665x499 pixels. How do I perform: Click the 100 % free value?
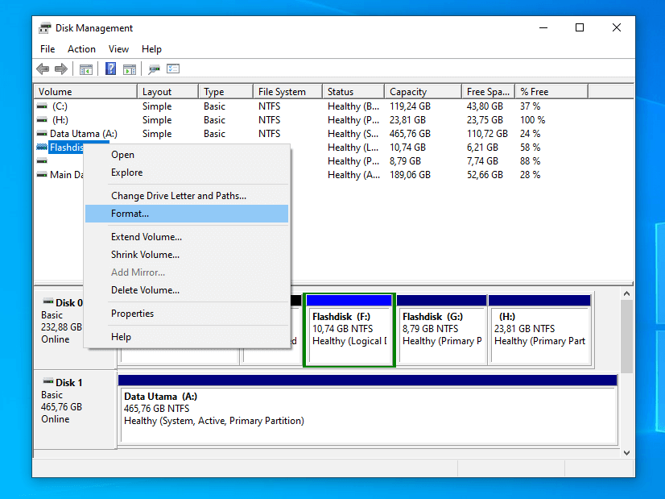pyautogui.click(x=533, y=120)
